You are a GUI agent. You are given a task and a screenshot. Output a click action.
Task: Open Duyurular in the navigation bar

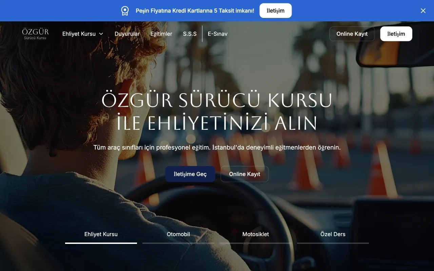pos(127,34)
